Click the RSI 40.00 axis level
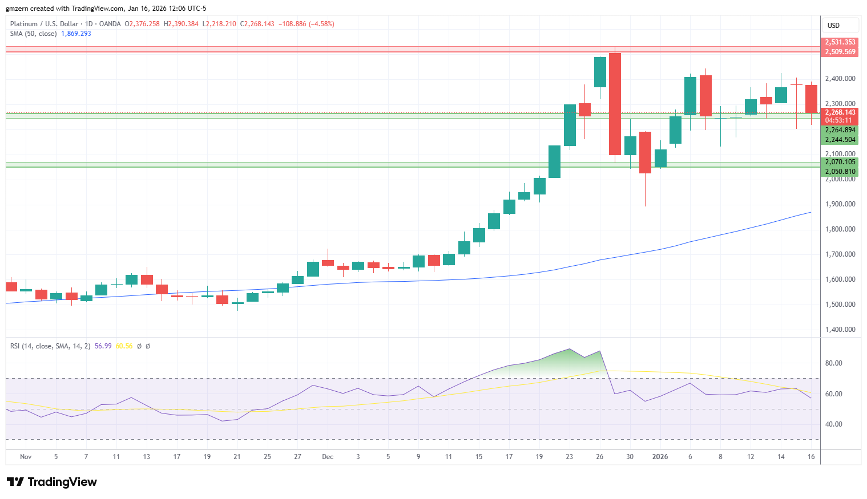The height and width of the screenshot is (499, 867). coord(833,424)
